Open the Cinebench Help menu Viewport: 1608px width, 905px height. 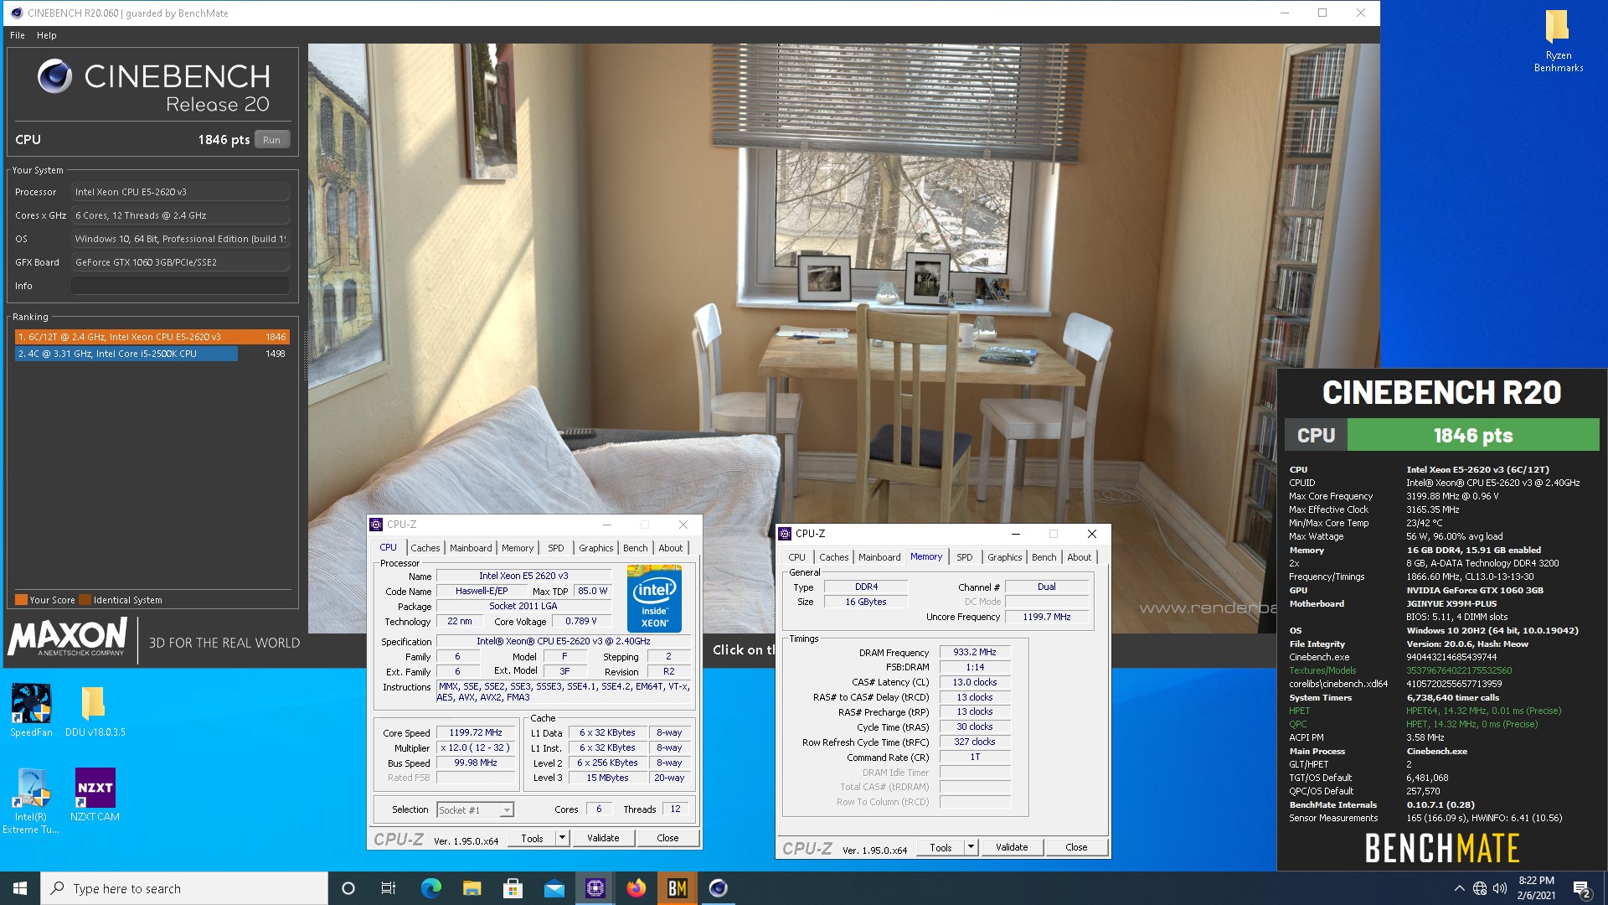coord(46,35)
